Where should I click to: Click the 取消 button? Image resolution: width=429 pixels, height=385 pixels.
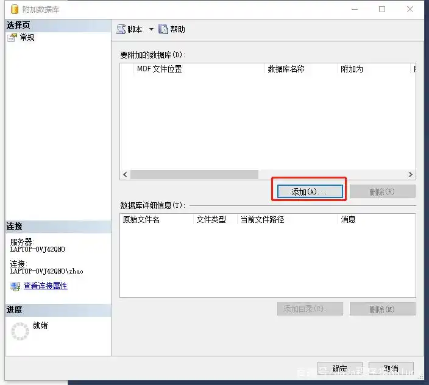click(x=391, y=369)
